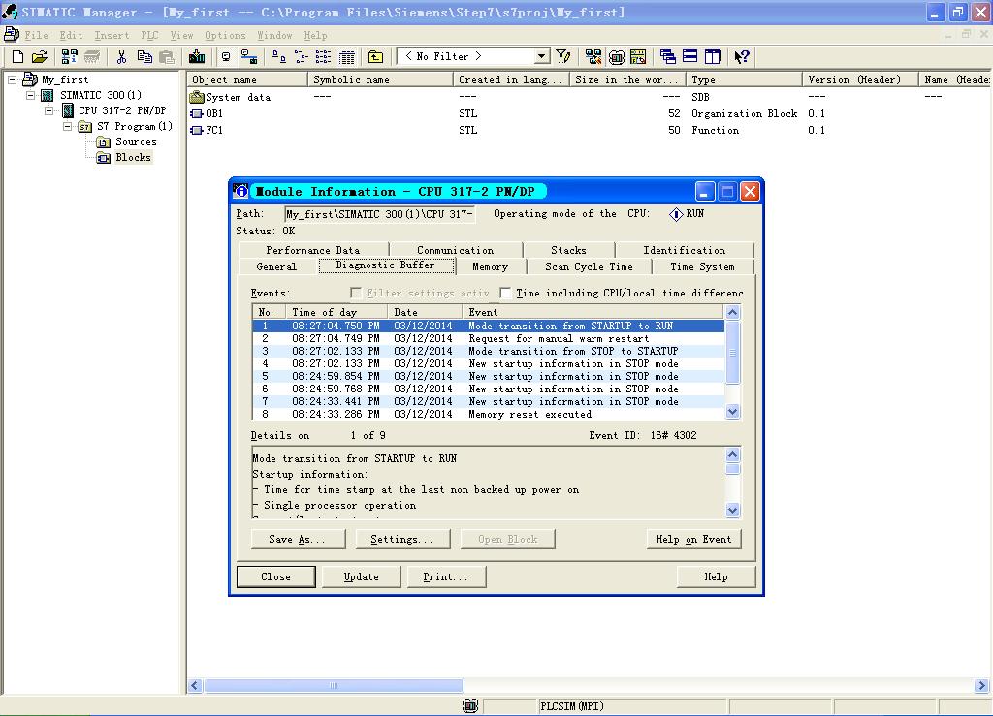
Task: Collapse the SIMATIC 300(1) tree node
Action: (x=31, y=95)
